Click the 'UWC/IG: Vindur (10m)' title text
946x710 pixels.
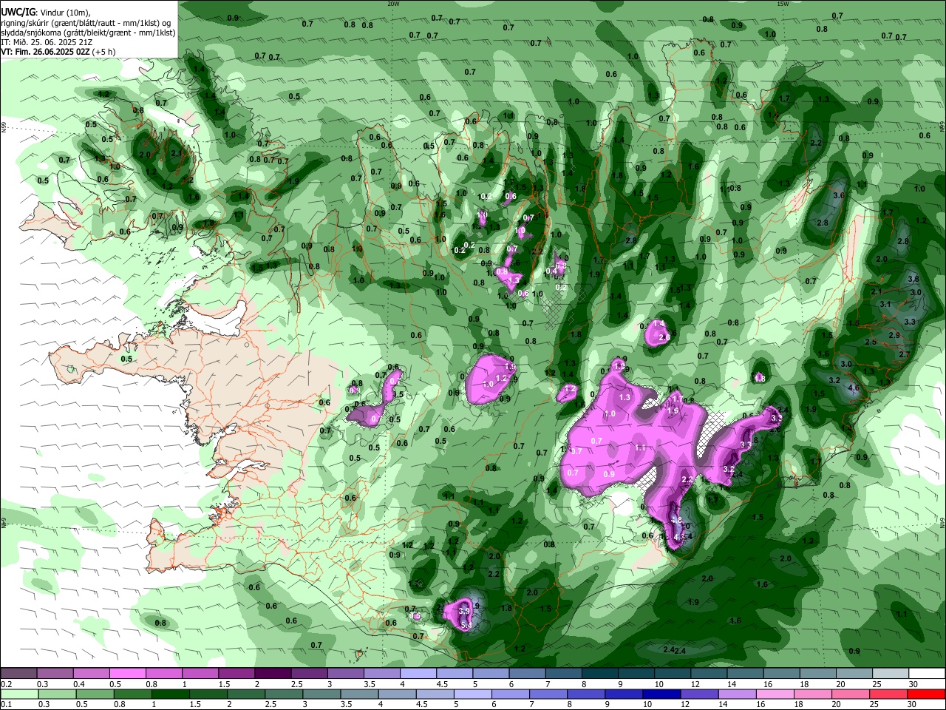click(46, 13)
